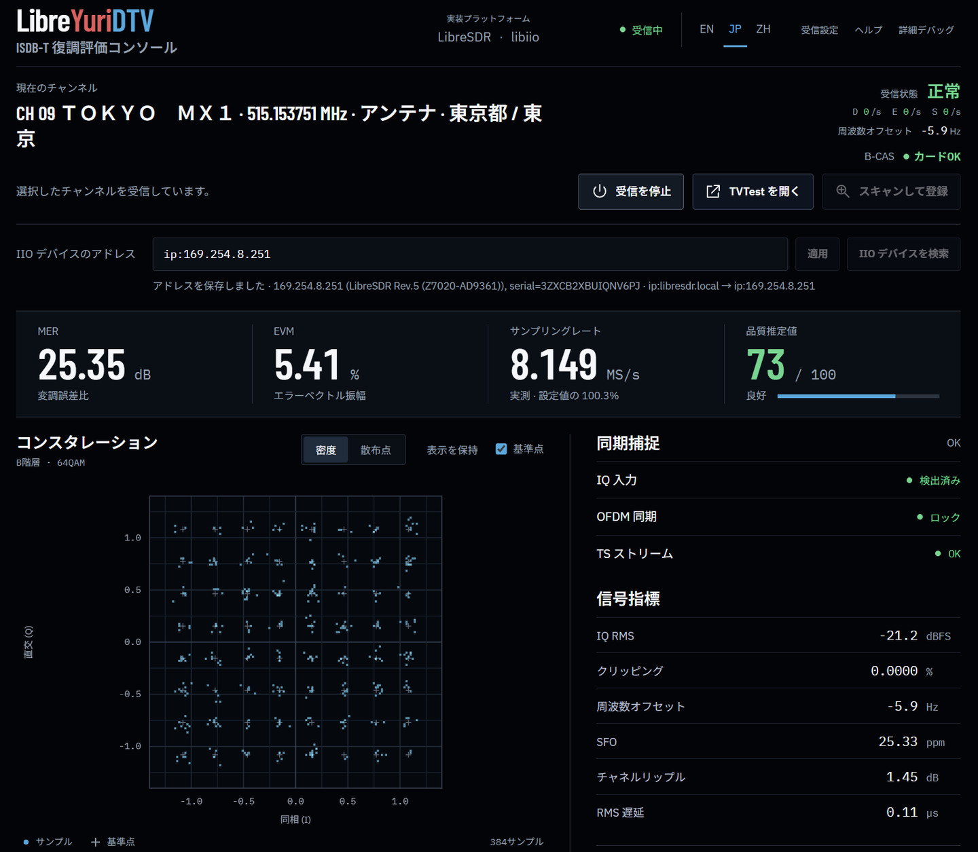Click the アドレスを保存しました status message

484,286
